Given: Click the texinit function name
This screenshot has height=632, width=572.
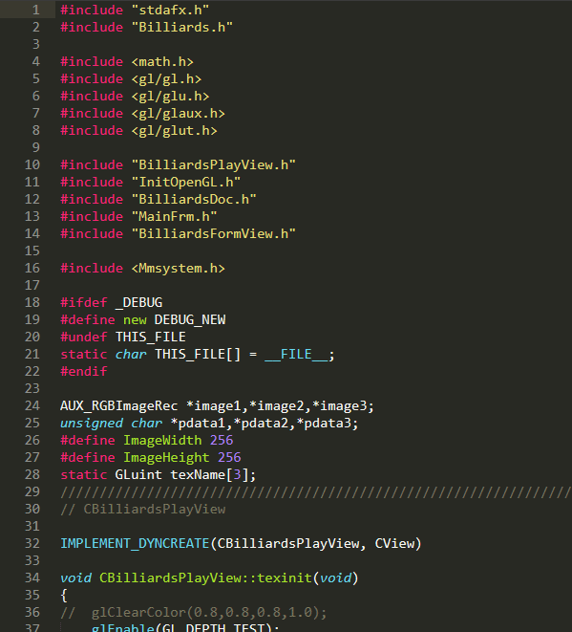Looking at the screenshot, I should 285,578.
